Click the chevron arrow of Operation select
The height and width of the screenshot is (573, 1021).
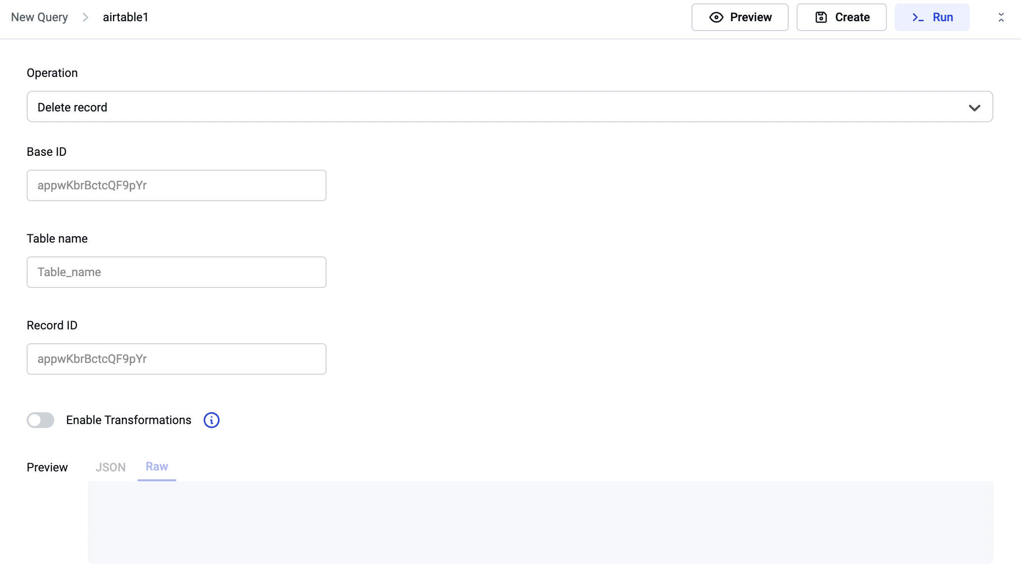[x=974, y=107]
